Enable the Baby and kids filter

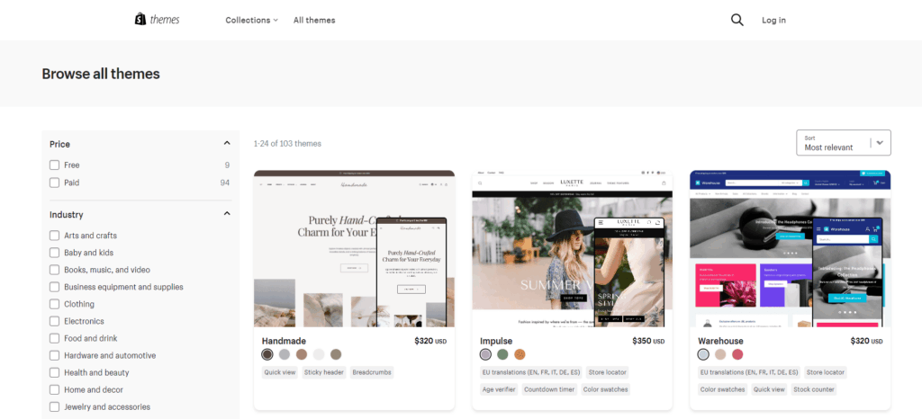coord(55,253)
